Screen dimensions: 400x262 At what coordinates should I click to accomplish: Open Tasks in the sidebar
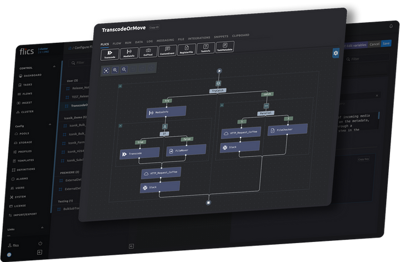click(x=25, y=85)
